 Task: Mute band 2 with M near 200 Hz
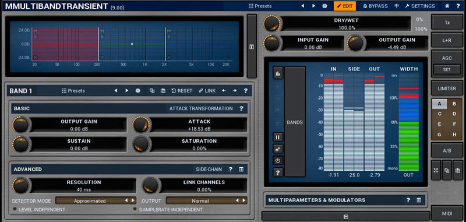(102, 31)
